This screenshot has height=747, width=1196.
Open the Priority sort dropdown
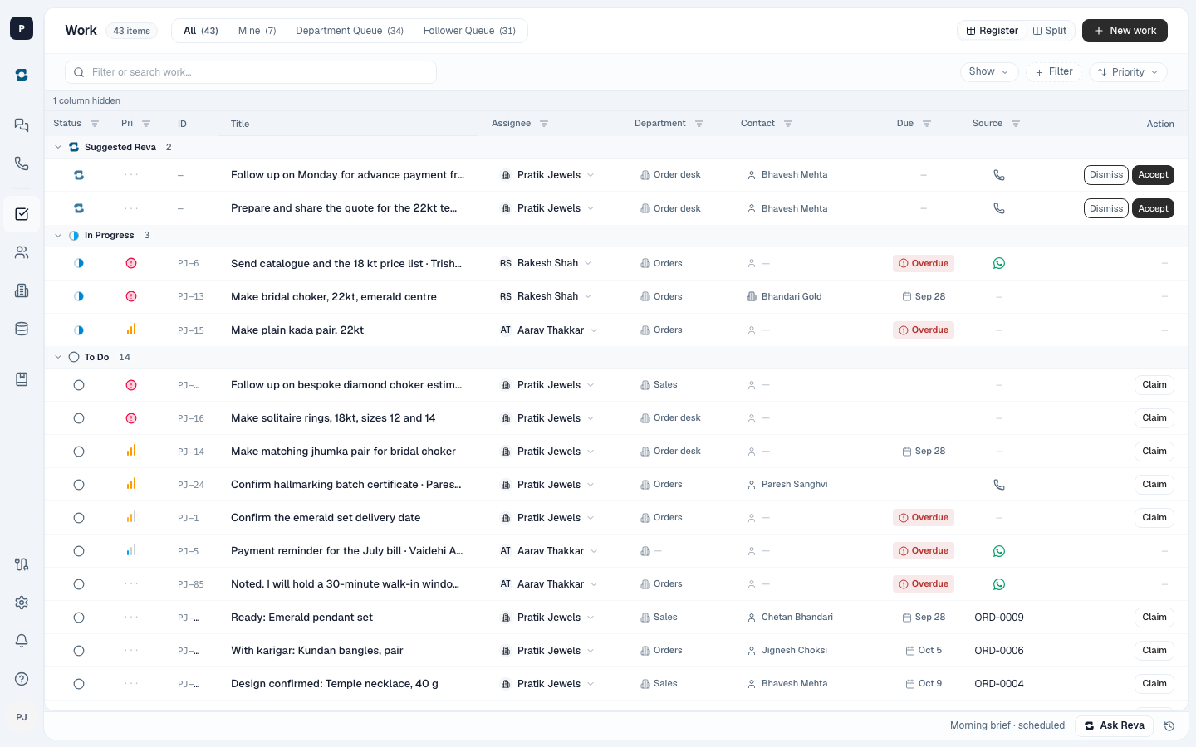1128,72
